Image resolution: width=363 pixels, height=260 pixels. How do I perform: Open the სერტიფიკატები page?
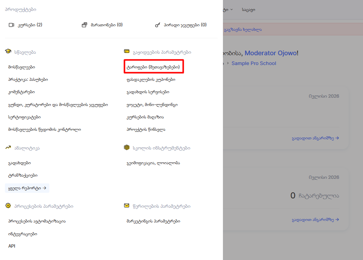click(x=24, y=117)
